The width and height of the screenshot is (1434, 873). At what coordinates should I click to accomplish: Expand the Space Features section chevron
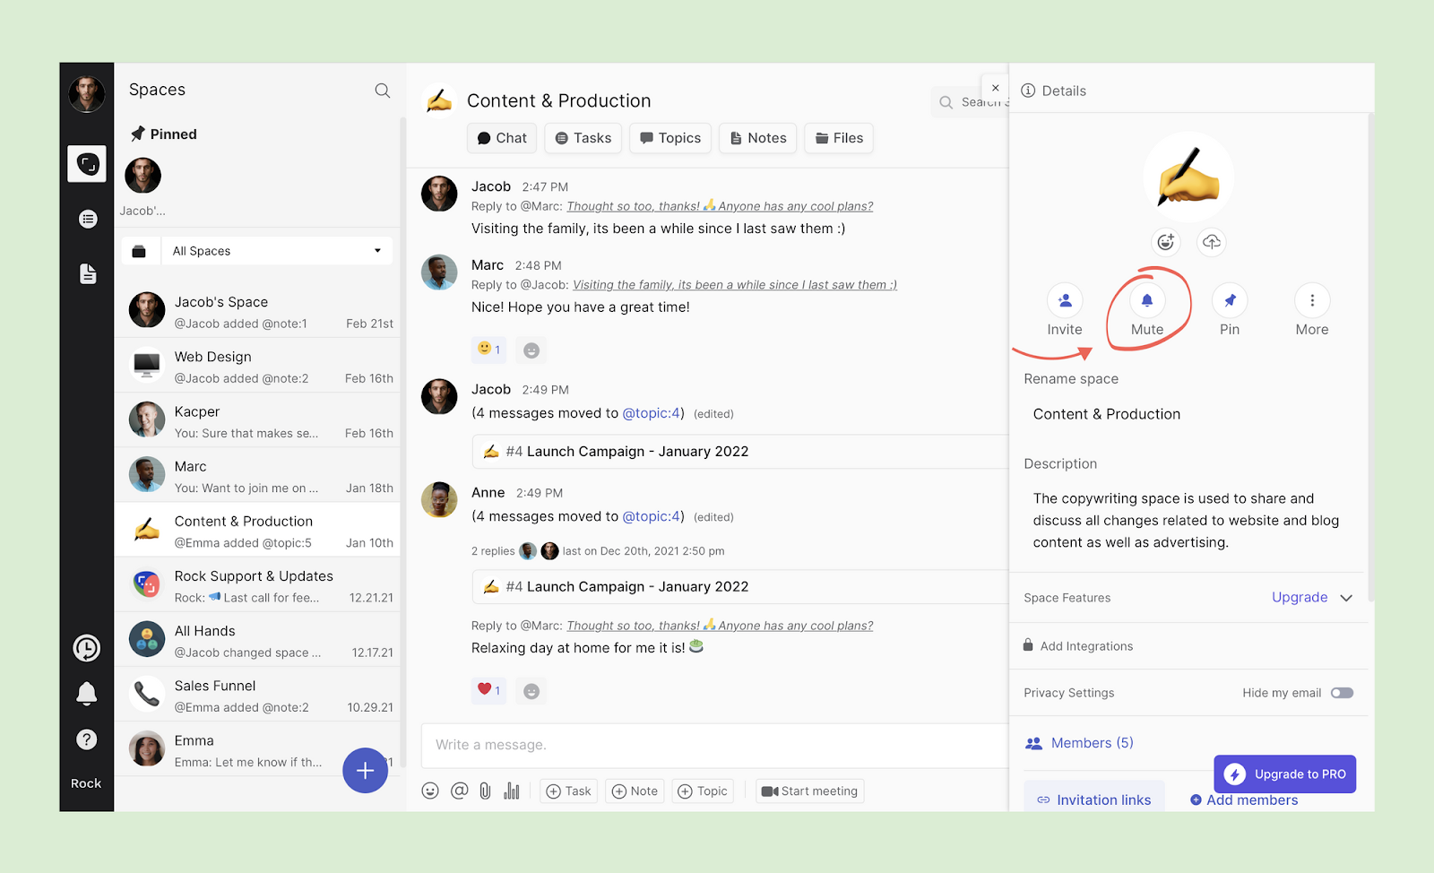click(1346, 598)
